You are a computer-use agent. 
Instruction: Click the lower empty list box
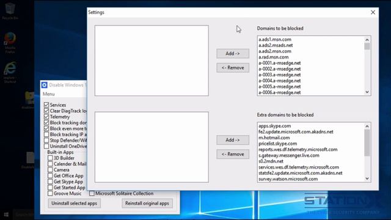click(x=152, y=147)
